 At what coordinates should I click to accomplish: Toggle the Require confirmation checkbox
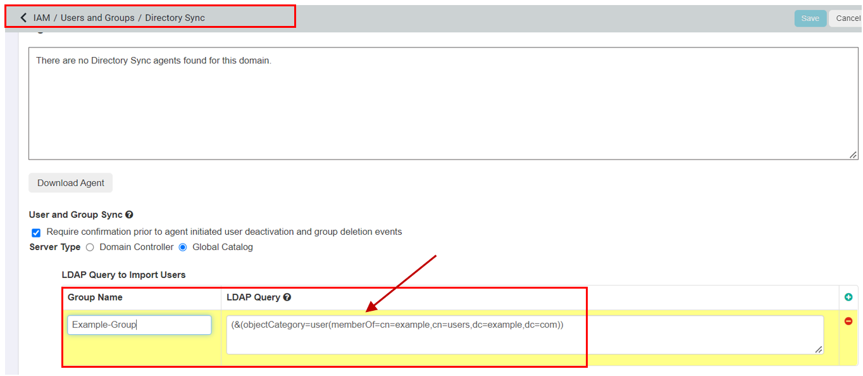tap(36, 232)
